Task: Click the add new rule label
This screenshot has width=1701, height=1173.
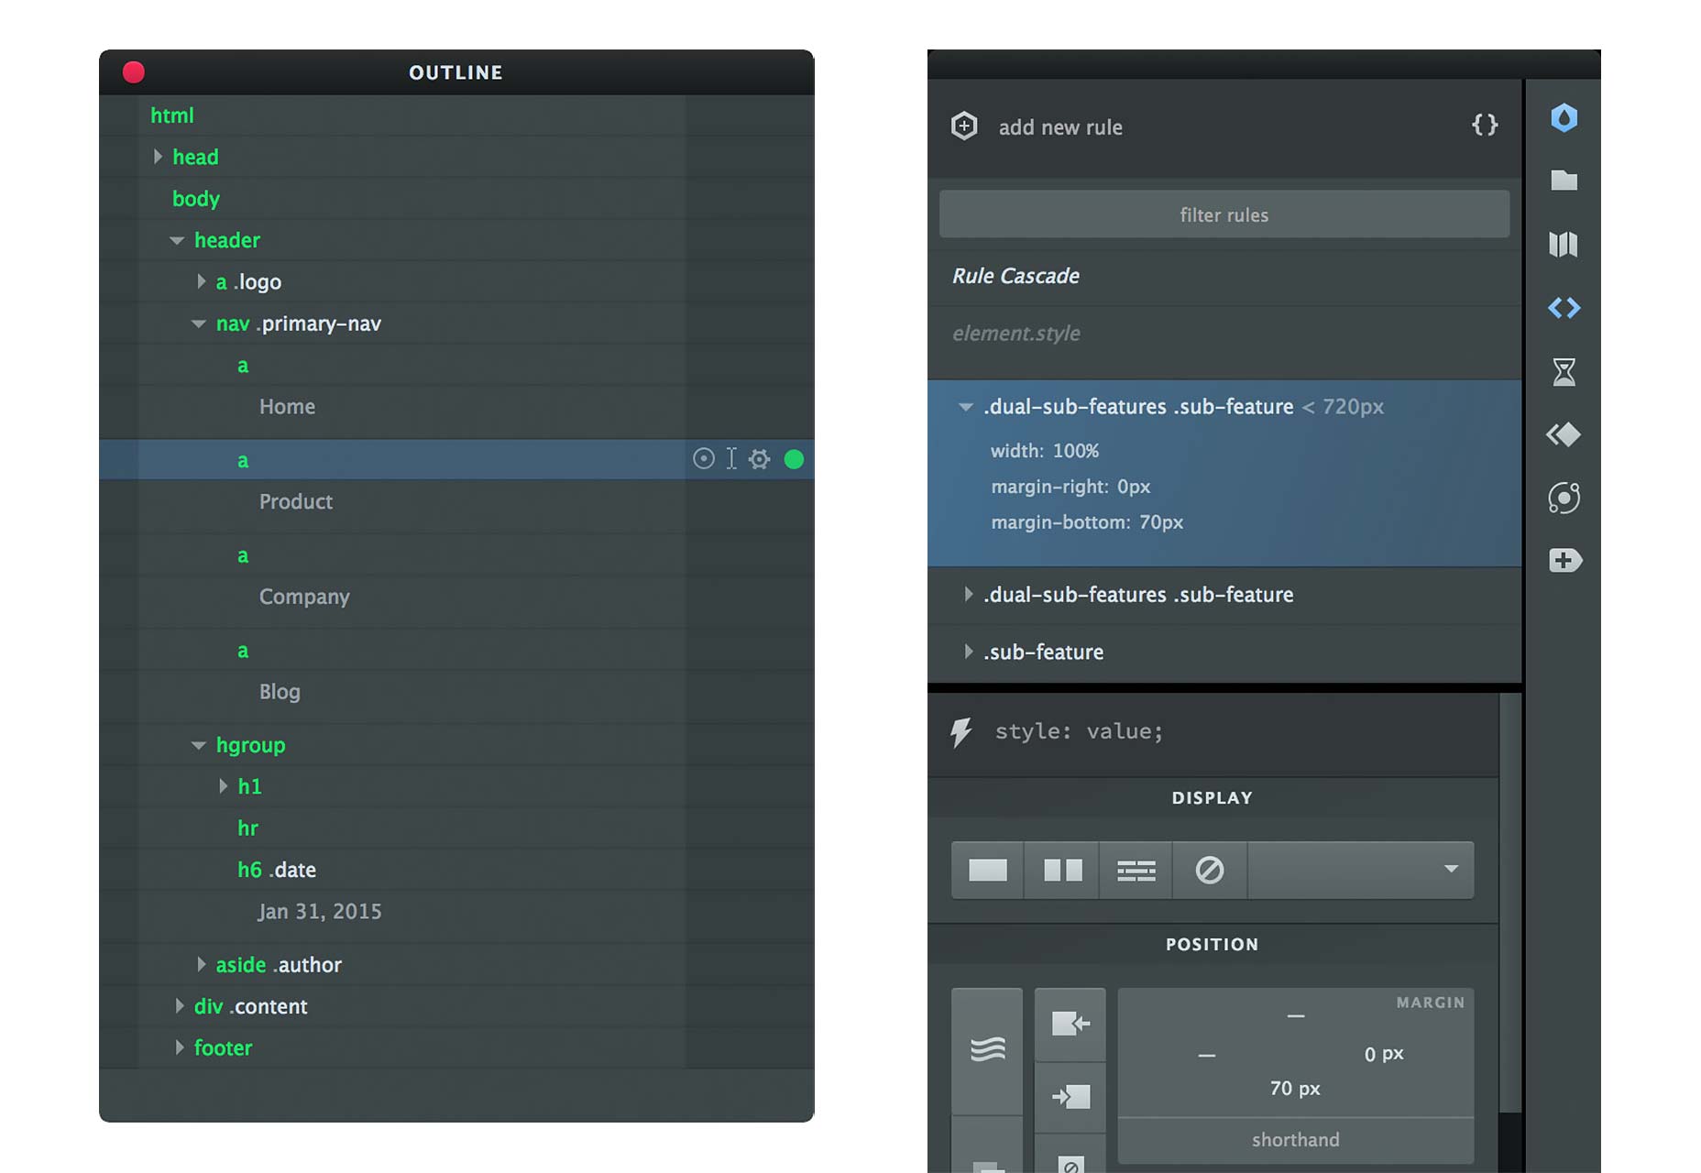Action: coord(1060,127)
